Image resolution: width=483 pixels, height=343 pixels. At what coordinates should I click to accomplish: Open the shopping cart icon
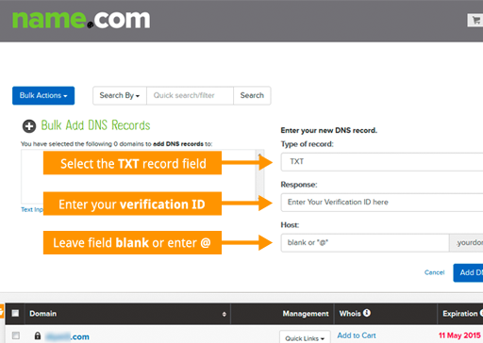tap(475, 21)
